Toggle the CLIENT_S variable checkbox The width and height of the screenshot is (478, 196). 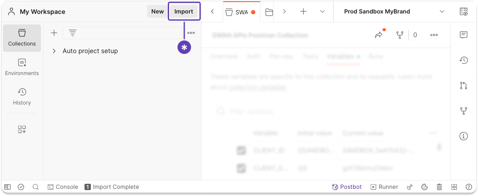click(x=241, y=169)
